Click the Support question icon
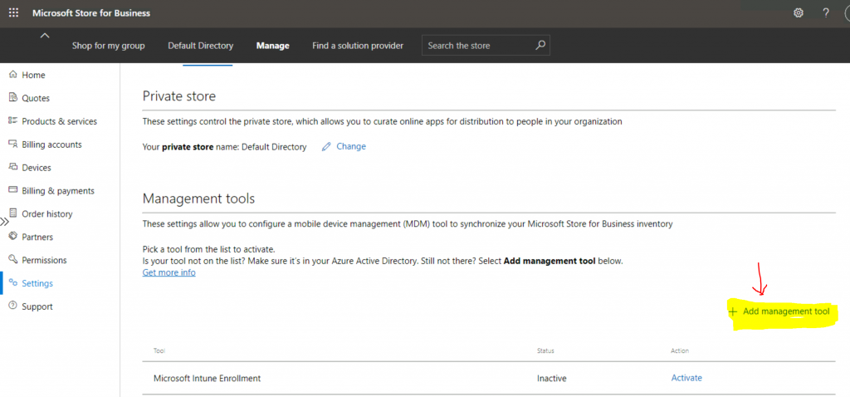The image size is (850, 397). point(13,306)
